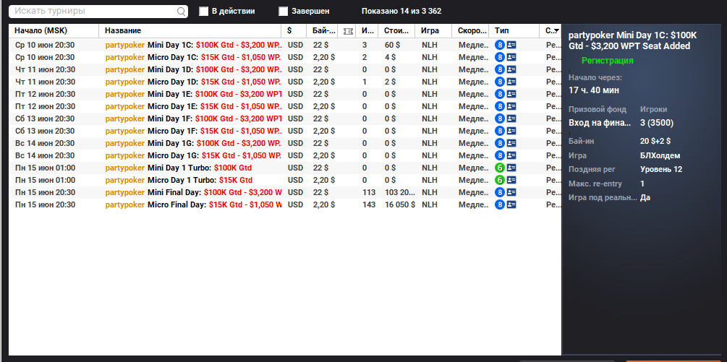Click card icon in Mini Final Day row

point(511,192)
